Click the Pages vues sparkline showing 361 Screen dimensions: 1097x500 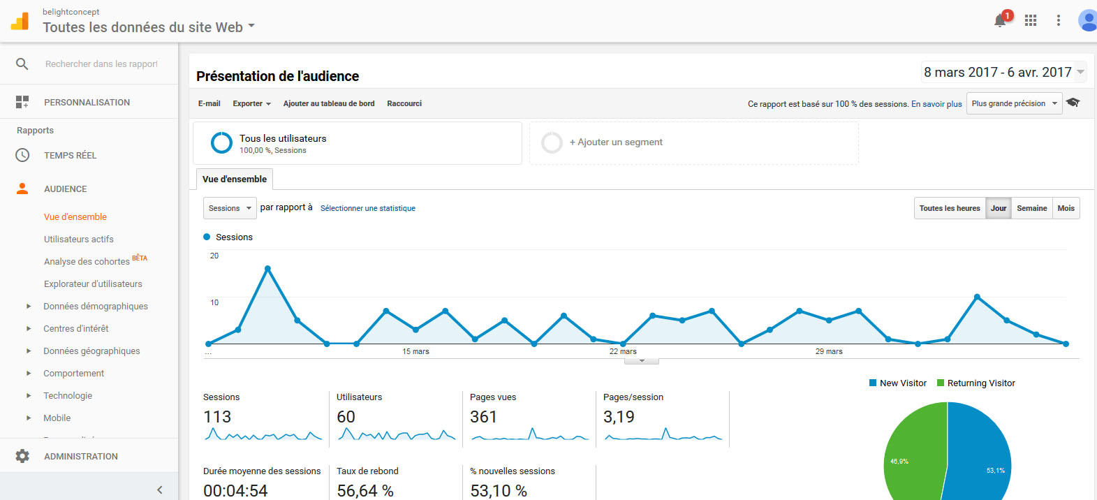(x=530, y=434)
